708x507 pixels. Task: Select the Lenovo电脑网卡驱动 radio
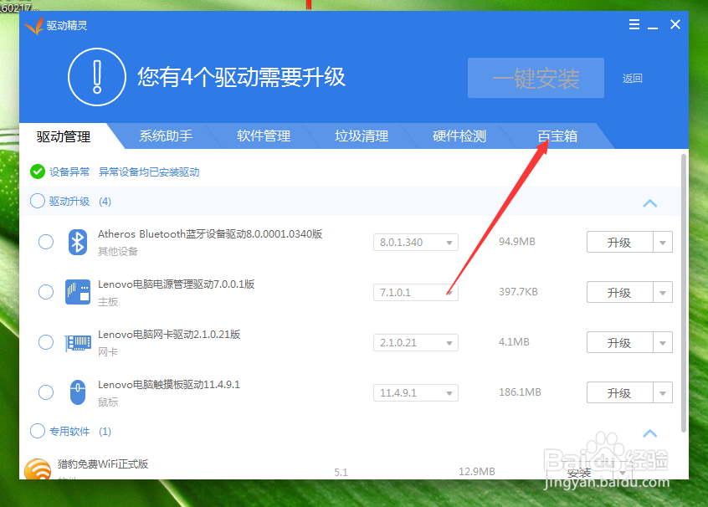(x=45, y=342)
